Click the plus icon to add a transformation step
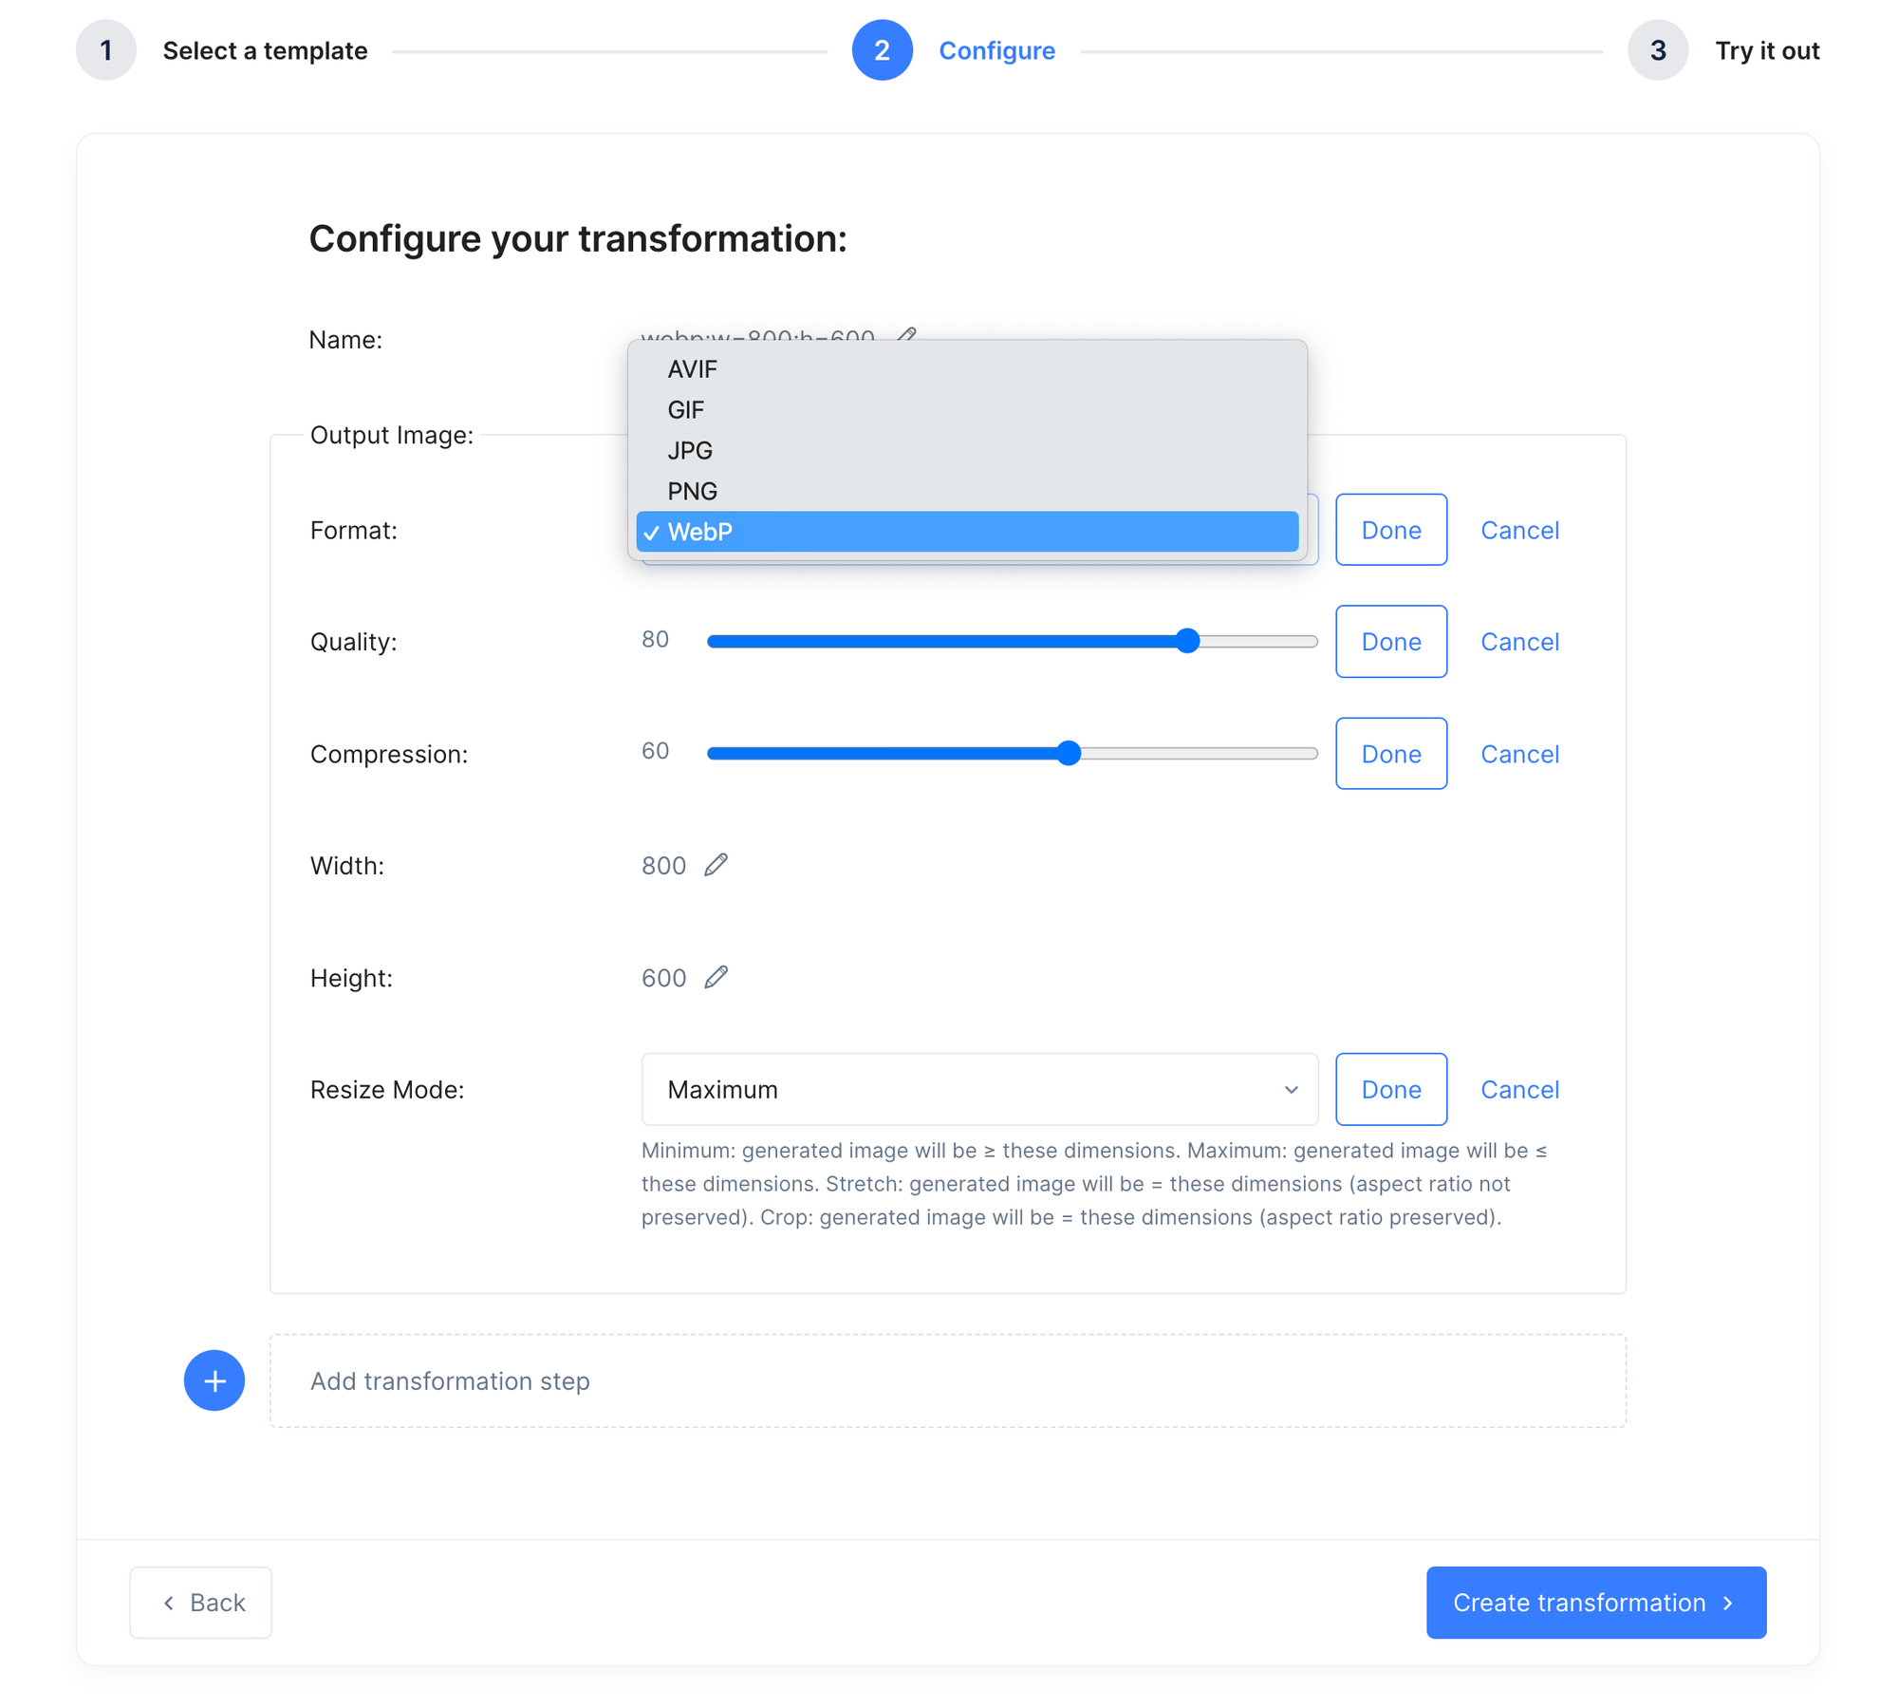 click(214, 1380)
